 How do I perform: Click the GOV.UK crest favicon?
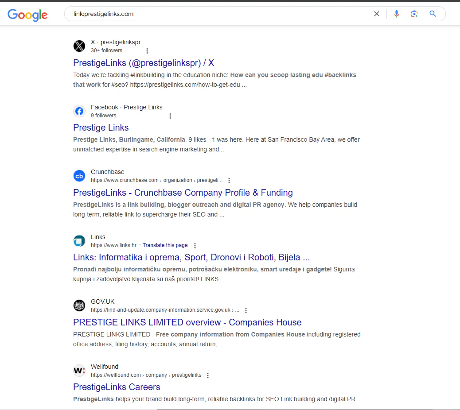point(79,306)
